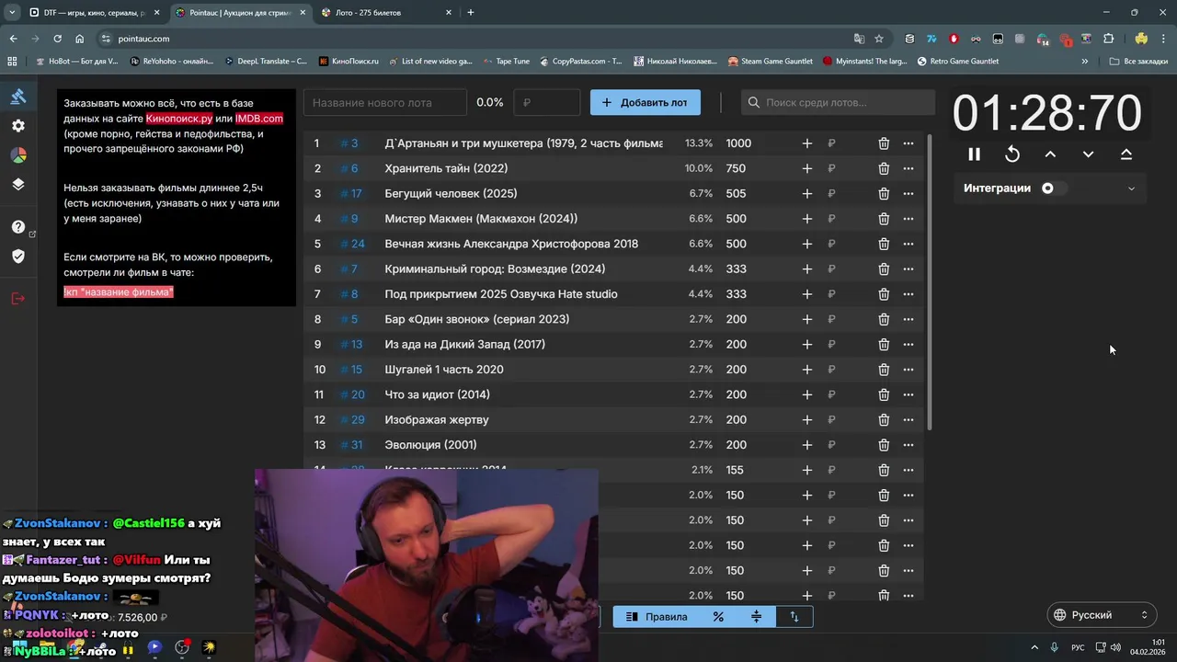Open the Chrome three-dot menu

click(x=1165, y=39)
